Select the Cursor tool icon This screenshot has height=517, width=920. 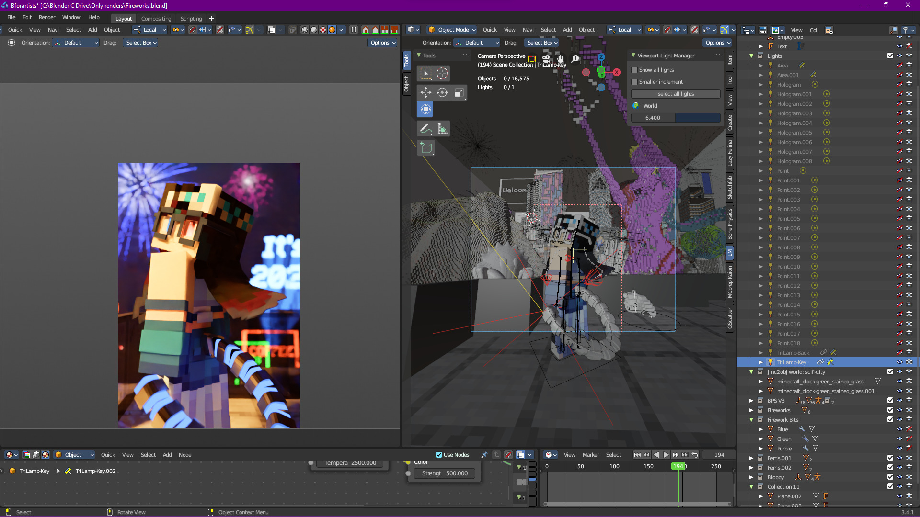[x=442, y=73]
